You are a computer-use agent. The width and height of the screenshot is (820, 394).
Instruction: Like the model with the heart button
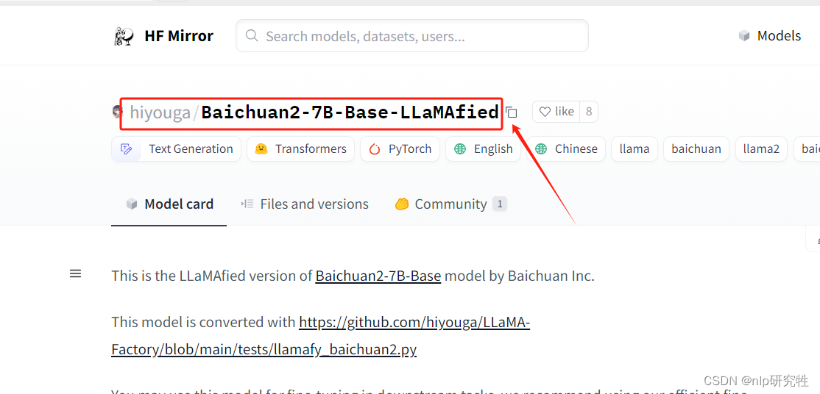click(556, 111)
